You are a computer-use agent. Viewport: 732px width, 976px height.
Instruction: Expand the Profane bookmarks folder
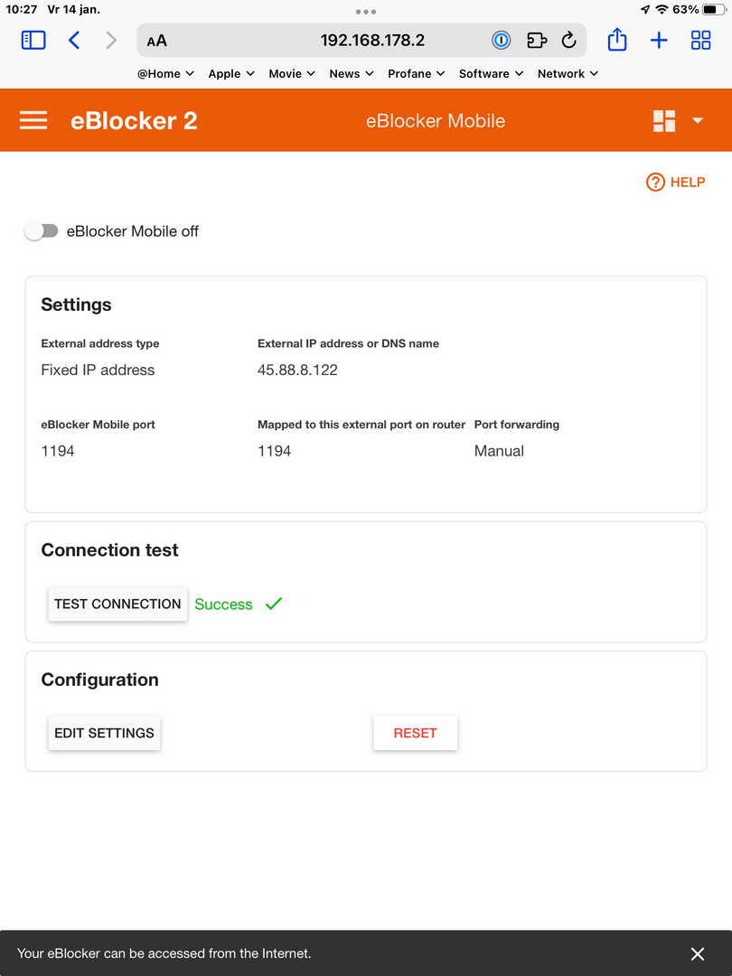pos(417,73)
